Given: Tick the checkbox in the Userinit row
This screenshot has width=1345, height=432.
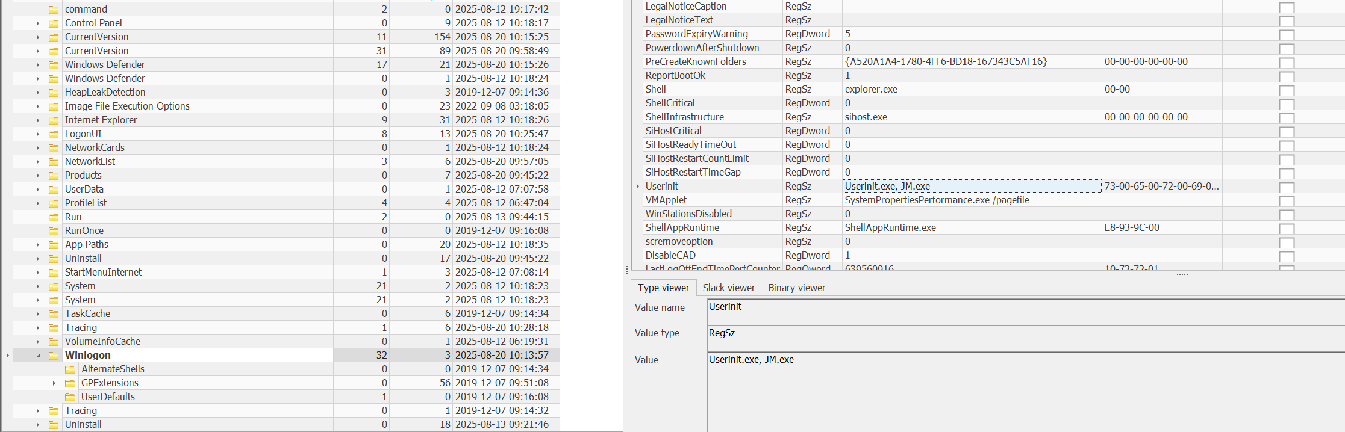Looking at the screenshot, I should (1287, 187).
